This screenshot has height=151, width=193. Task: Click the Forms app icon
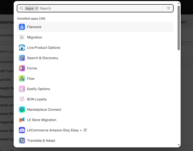tap(22, 68)
